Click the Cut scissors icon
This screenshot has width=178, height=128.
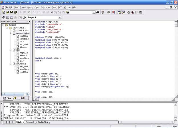point(21,12)
